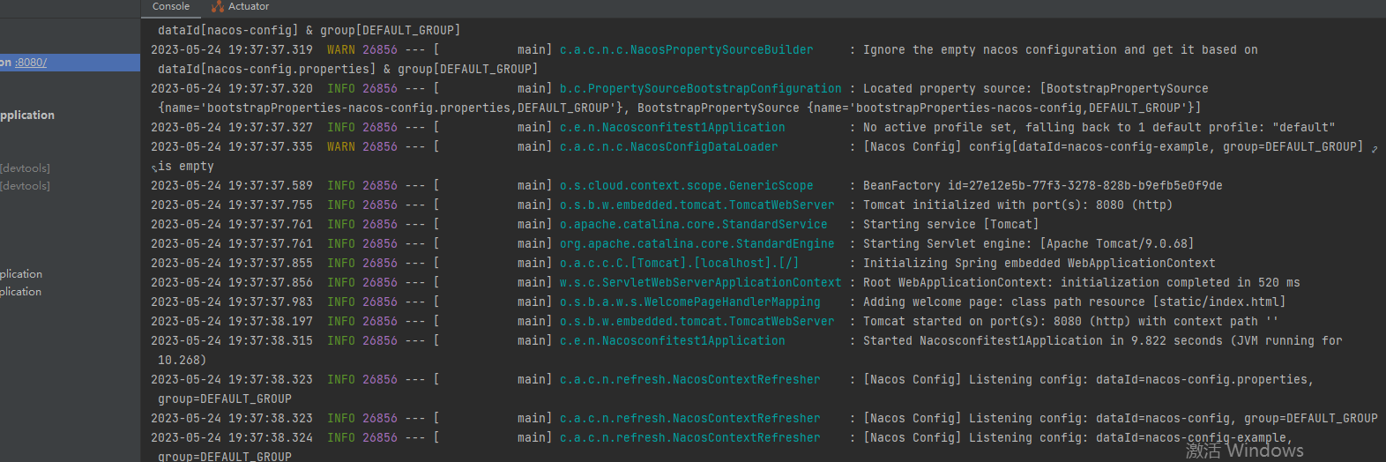The image size is (1386, 462).
Task: Click the WelcomePageHandlerMapping logger name
Action: [689, 302]
